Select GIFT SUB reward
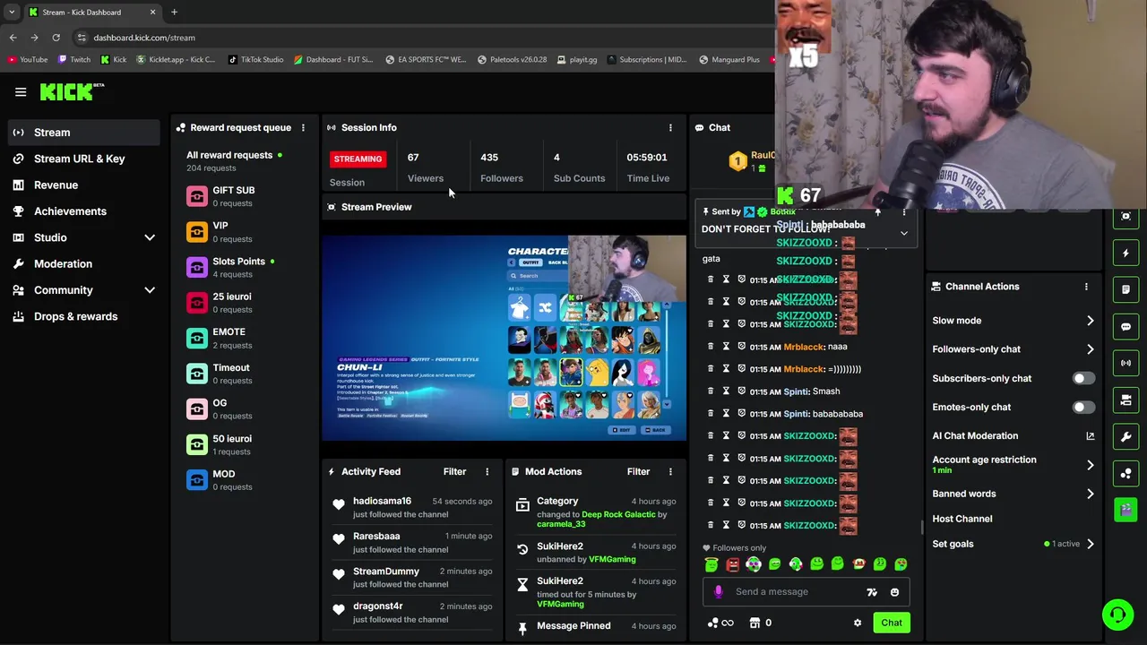The width and height of the screenshot is (1147, 645). click(x=244, y=196)
